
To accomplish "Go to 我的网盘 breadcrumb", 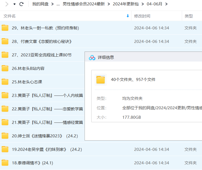I will click(x=41, y=4).
